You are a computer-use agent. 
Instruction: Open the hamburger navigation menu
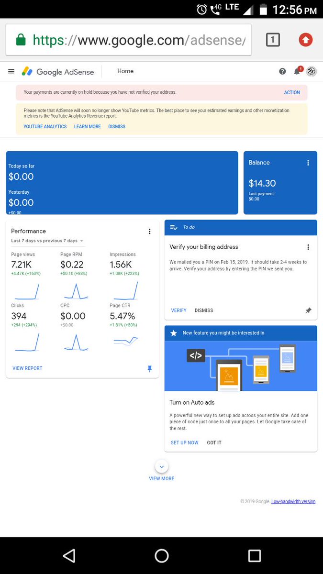(11, 71)
